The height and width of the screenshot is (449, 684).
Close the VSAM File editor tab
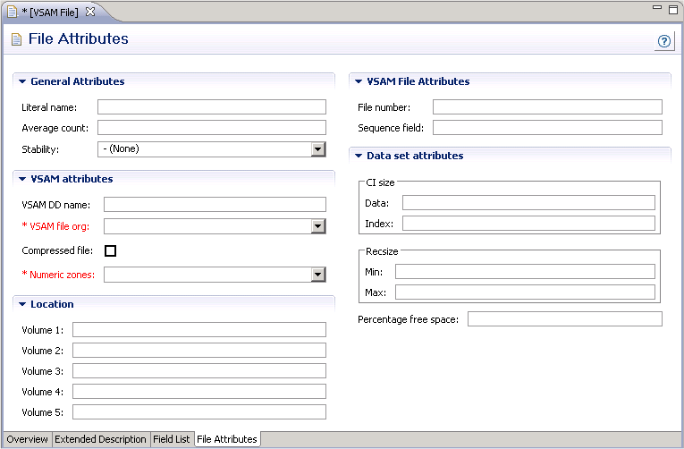click(90, 12)
